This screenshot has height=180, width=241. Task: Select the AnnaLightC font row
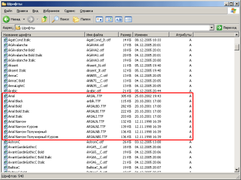pyautogui.click(x=17, y=86)
